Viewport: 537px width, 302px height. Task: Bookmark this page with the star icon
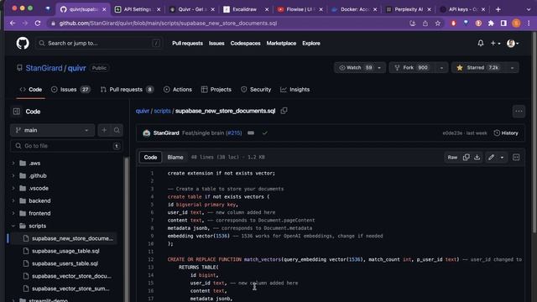pos(438,23)
